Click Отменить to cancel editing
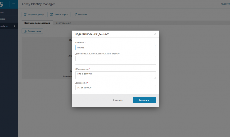230x137 pixels. (x=117, y=100)
